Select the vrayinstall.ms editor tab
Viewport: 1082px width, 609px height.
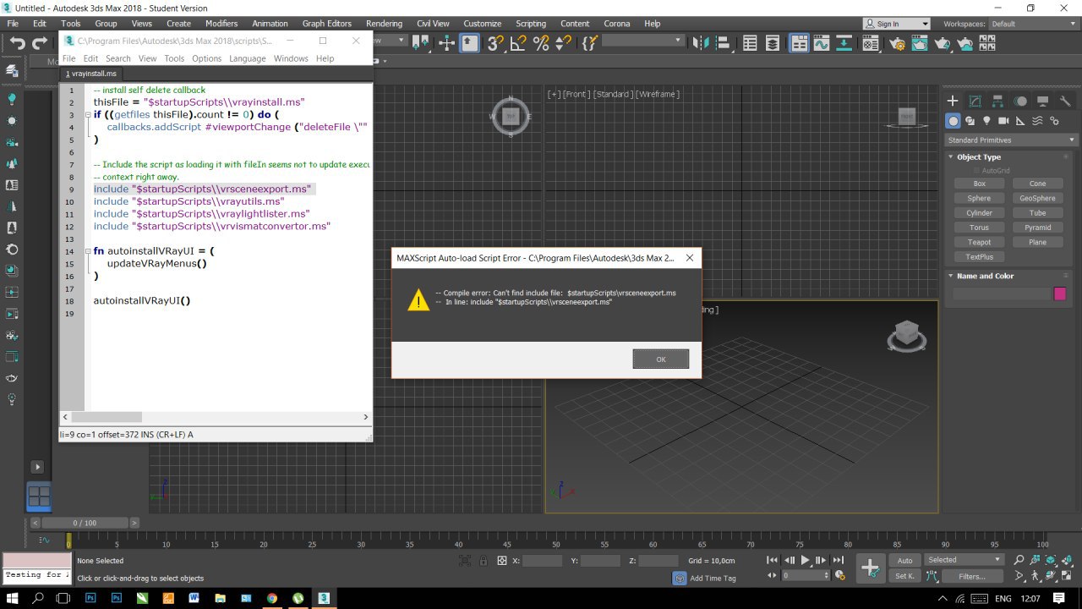(x=91, y=74)
